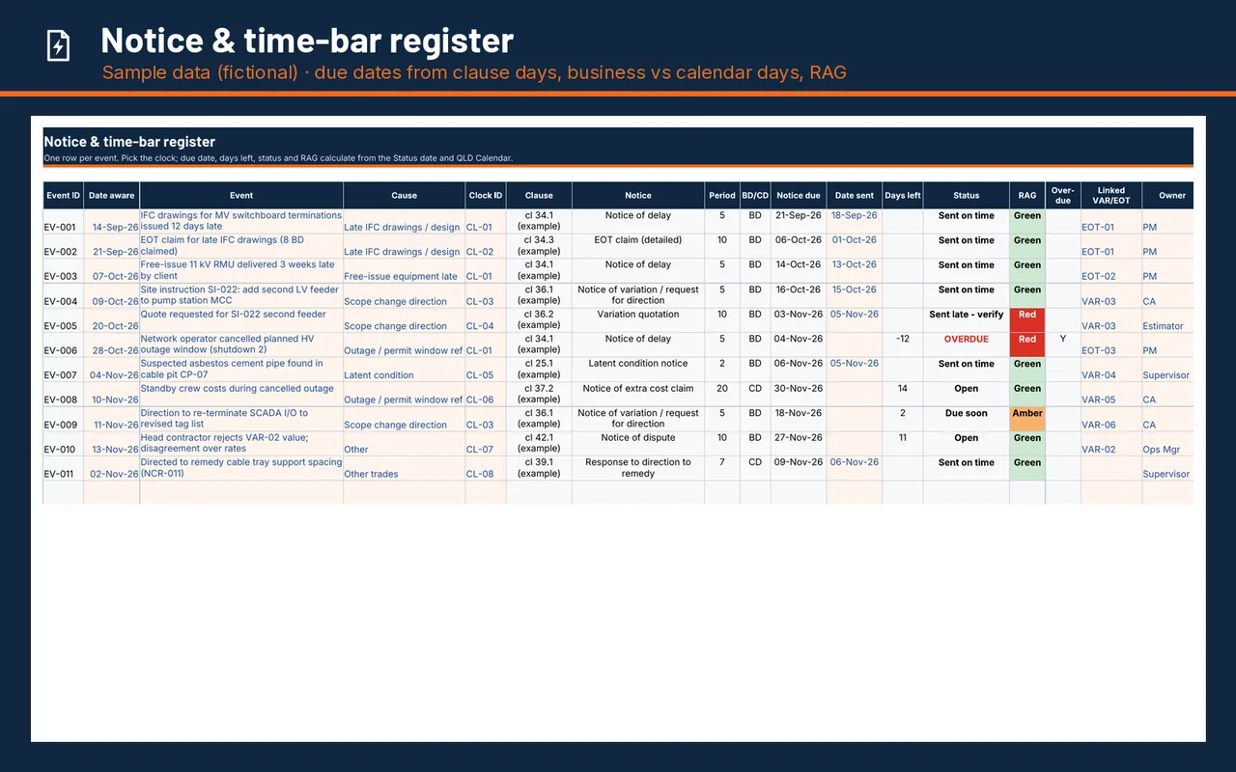Select the 'Free-issue equipment late' cause cell
The width and height of the screenshot is (1236, 772).
[405, 270]
